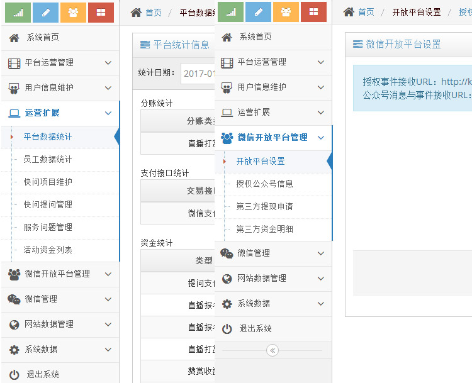This screenshot has height=383, width=472.
Task: Click 用户信息维护 icon in left sidebar
Action: (14, 88)
